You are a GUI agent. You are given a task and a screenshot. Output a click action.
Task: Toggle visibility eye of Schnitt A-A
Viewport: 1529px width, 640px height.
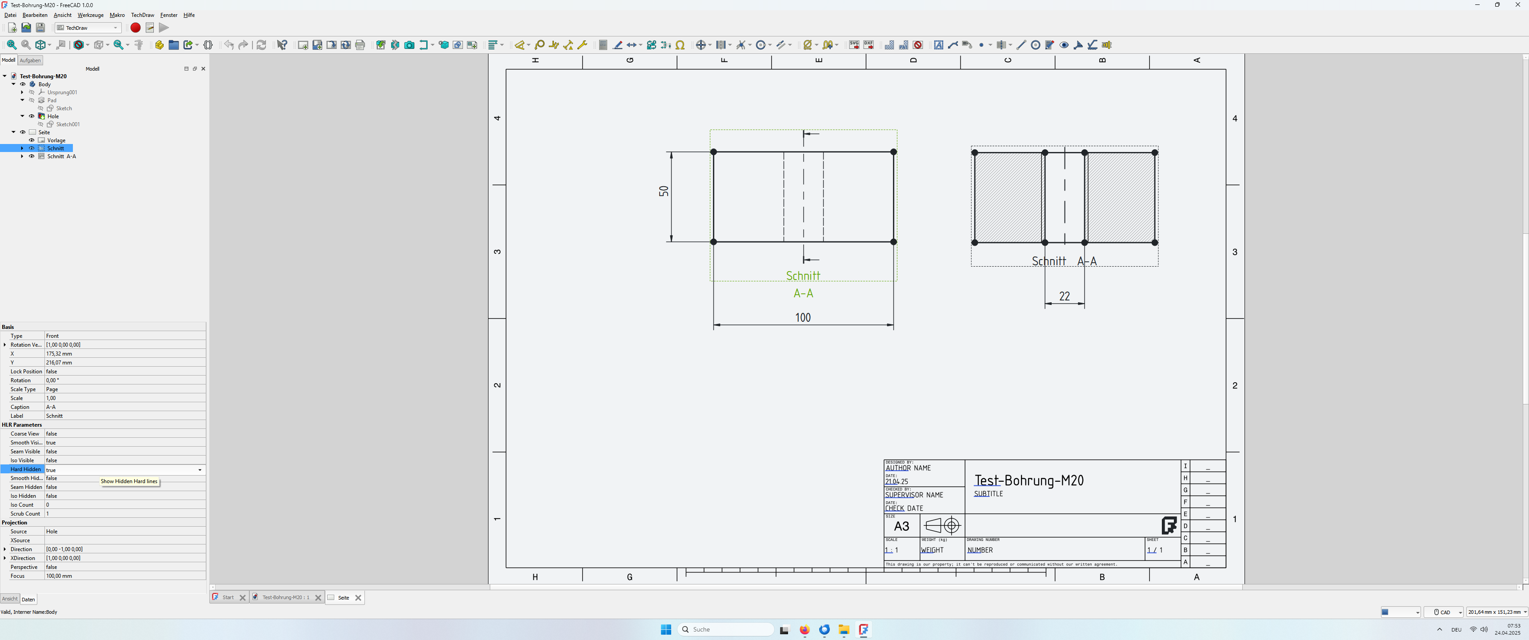[x=32, y=156]
